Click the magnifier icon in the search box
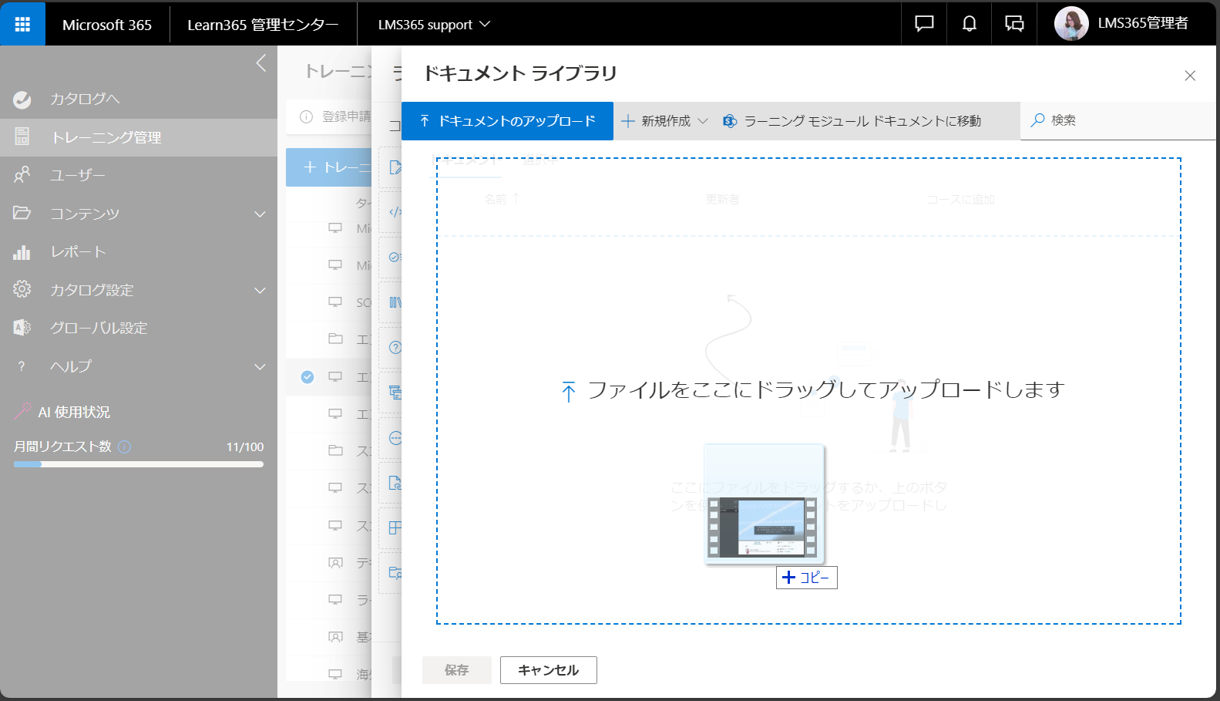The height and width of the screenshot is (701, 1220). pos(1038,120)
